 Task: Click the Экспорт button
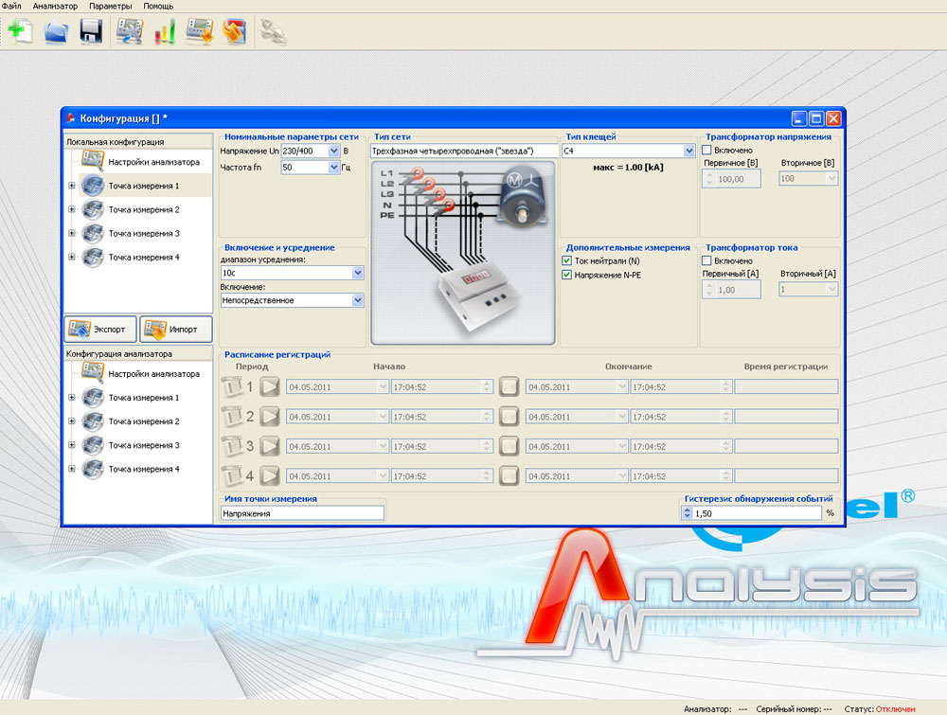(100, 330)
